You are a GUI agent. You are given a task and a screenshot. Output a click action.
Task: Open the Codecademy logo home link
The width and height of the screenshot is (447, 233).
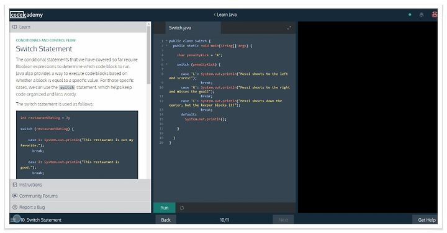(x=26, y=15)
